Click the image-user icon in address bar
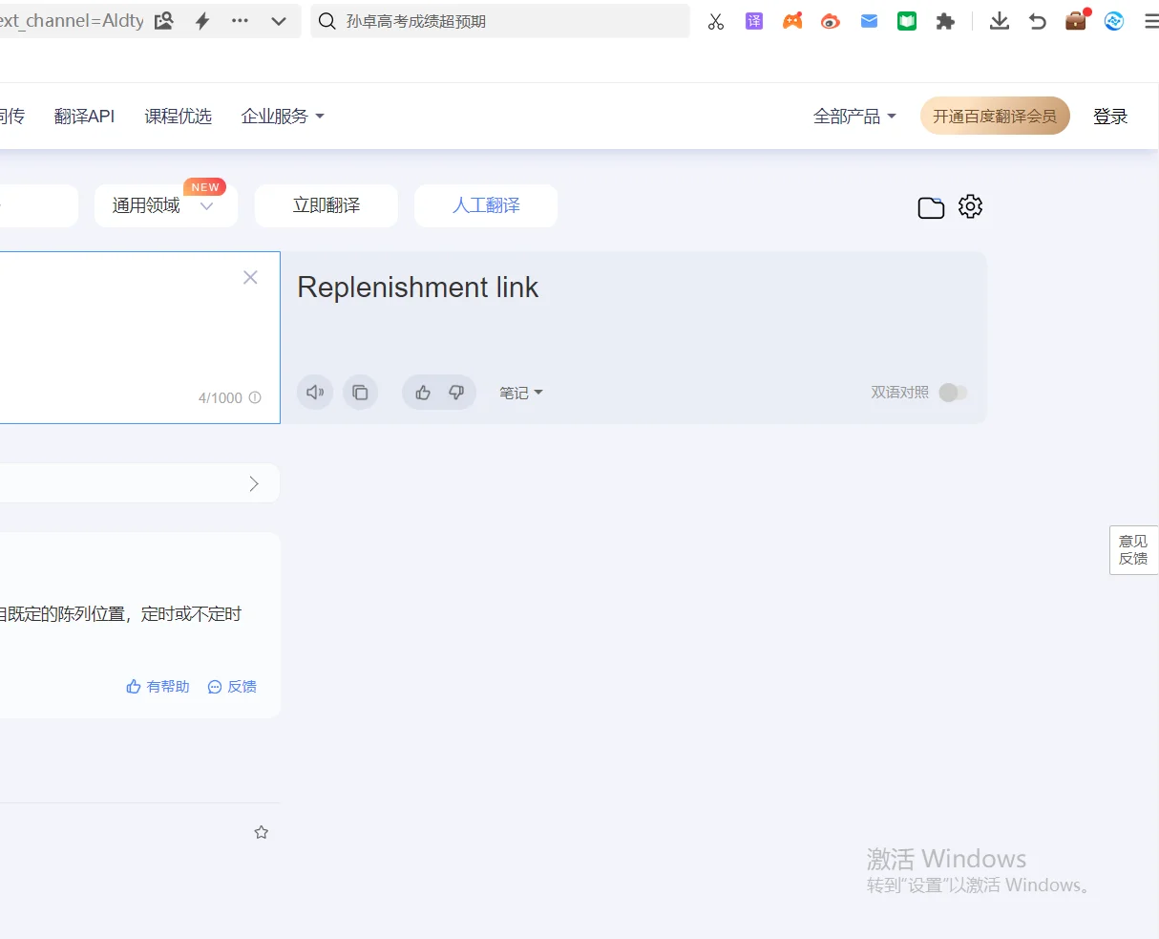 (x=164, y=21)
